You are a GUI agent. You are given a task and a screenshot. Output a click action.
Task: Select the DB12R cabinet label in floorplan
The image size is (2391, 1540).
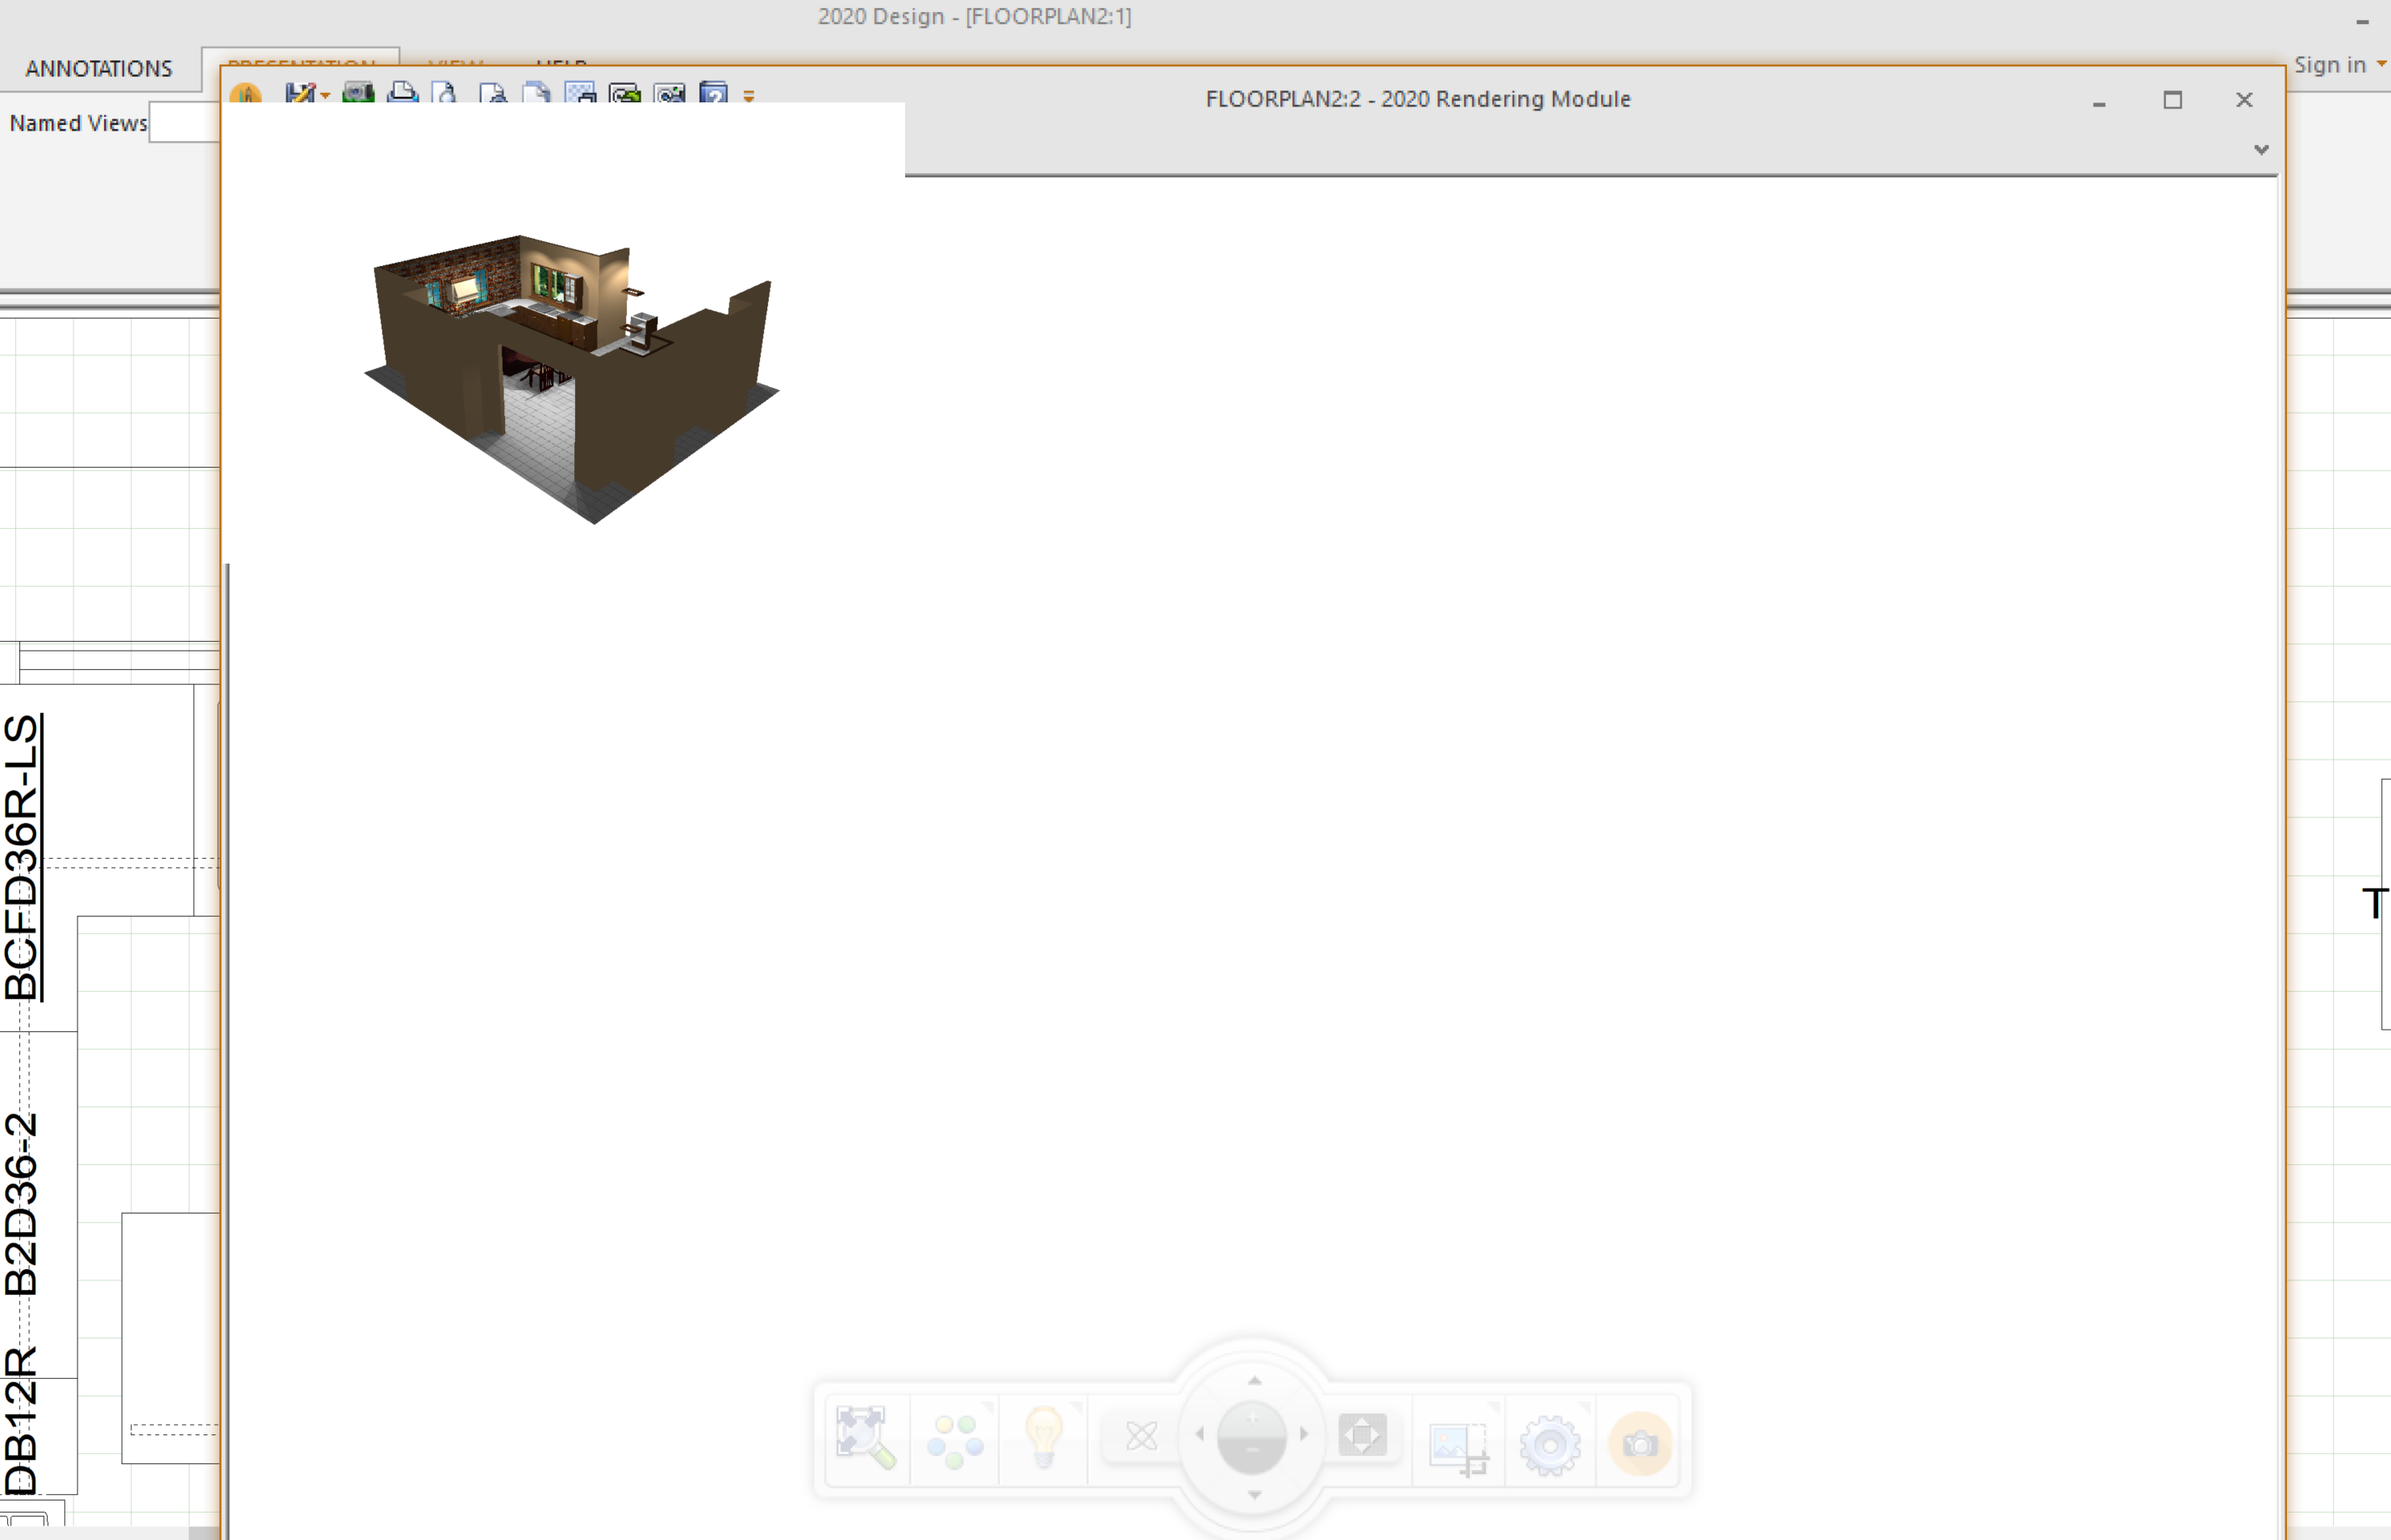[x=21, y=1420]
